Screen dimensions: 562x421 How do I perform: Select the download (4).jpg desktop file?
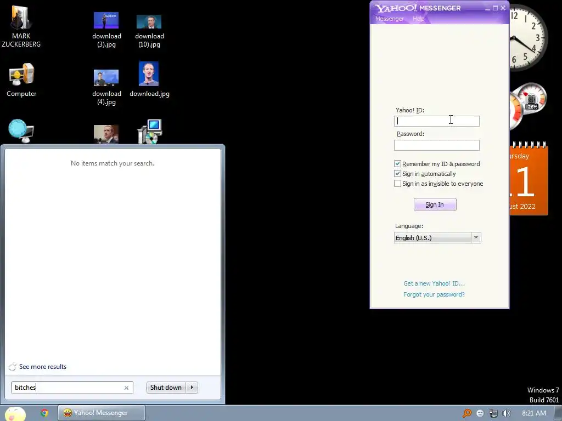tap(106, 87)
